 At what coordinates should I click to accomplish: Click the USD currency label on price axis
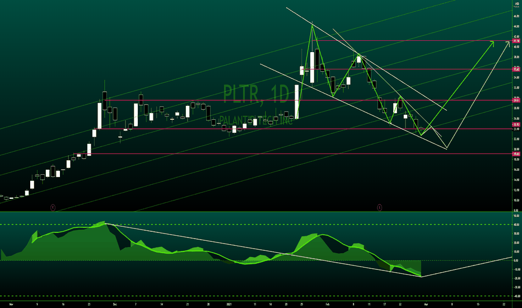click(x=516, y=4)
